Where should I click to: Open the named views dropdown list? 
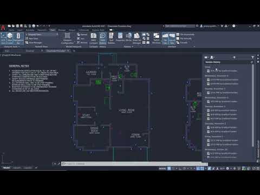[42, 34]
